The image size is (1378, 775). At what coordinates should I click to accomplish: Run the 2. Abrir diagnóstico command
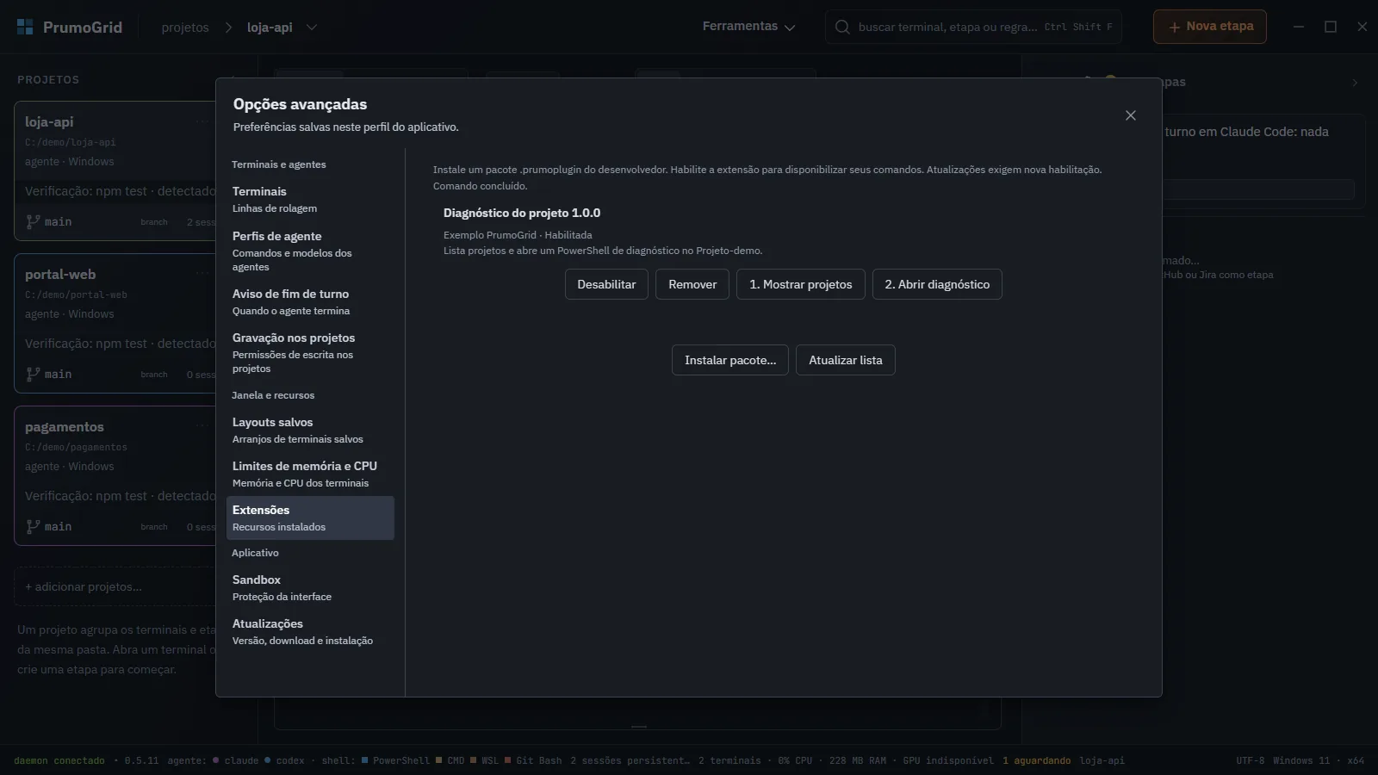(x=937, y=284)
